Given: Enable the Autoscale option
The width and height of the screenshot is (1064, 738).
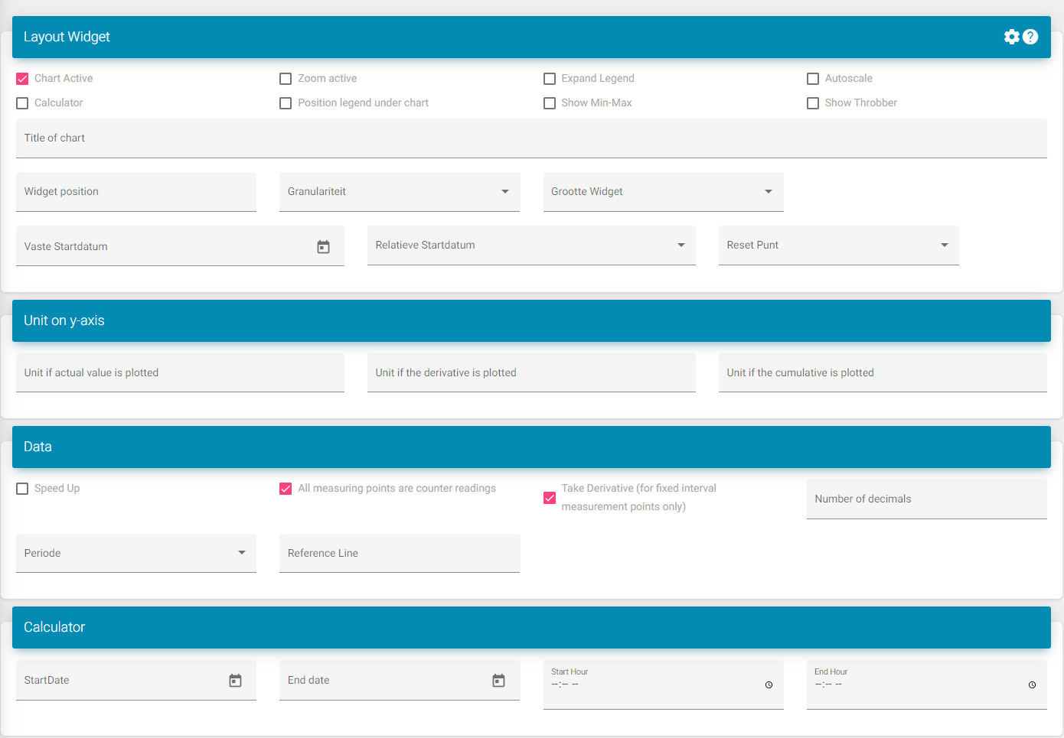Looking at the screenshot, I should [813, 79].
